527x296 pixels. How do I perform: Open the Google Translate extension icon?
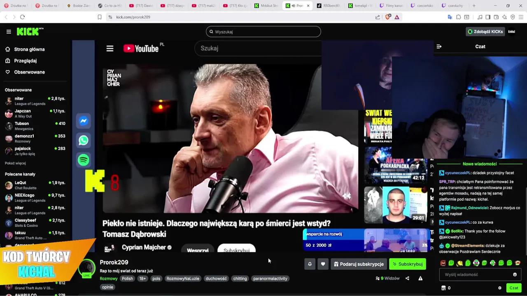tap(450, 17)
